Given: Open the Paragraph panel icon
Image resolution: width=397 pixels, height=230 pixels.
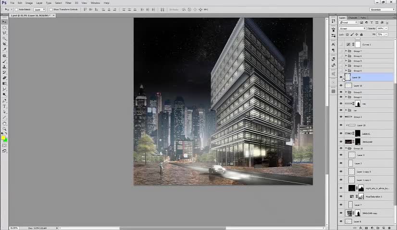Looking at the screenshot, I should (x=333, y=50).
